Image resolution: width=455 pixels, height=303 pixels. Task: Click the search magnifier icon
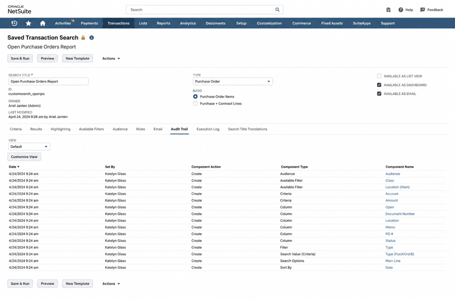pos(277,10)
